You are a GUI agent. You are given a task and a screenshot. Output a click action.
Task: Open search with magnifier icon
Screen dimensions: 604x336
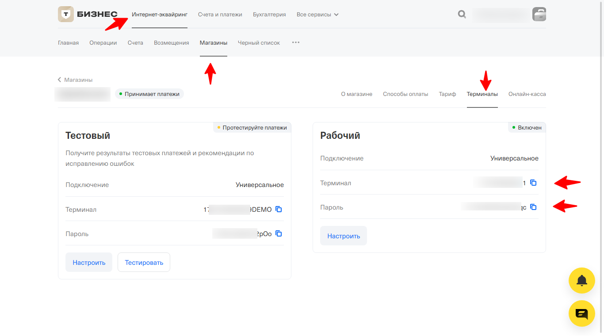coord(462,15)
